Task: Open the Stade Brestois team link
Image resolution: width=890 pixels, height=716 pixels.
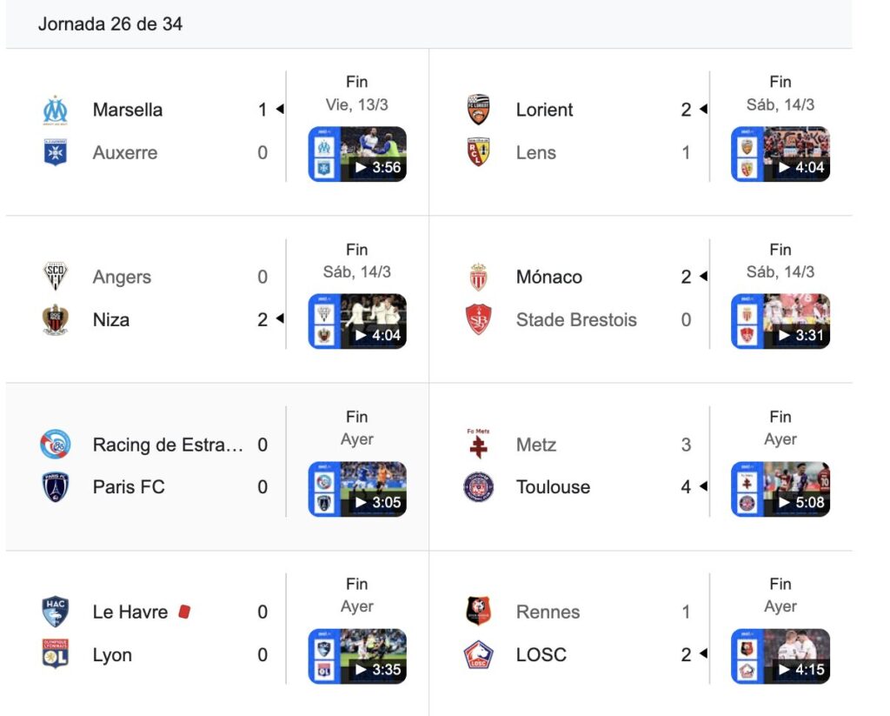Action: tap(576, 319)
